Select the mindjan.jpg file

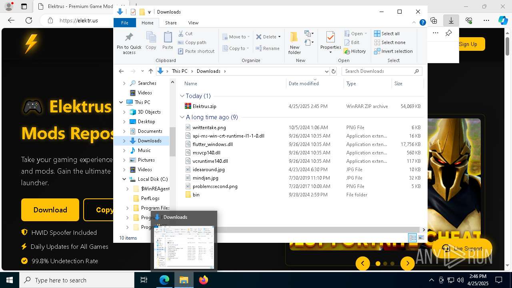pos(205,178)
